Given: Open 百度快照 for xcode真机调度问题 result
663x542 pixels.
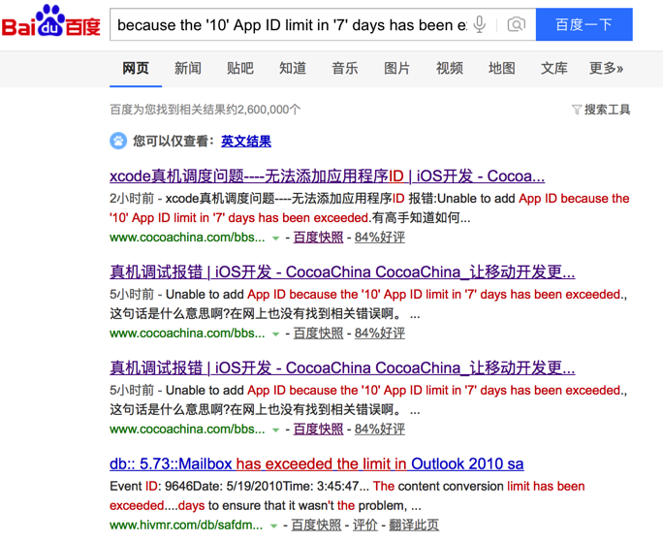Looking at the screenshot, I should (318, 238).
